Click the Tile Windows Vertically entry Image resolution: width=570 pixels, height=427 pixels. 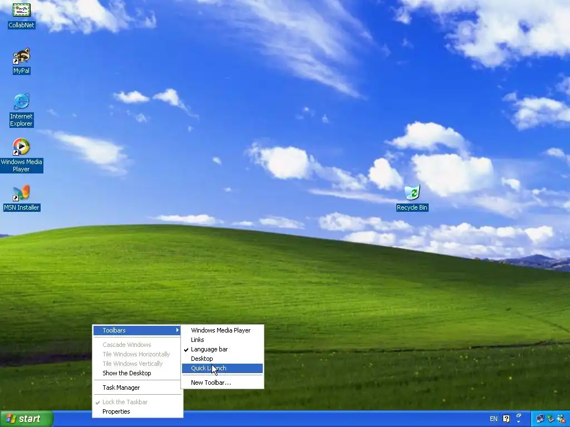(x=137, y=364)
